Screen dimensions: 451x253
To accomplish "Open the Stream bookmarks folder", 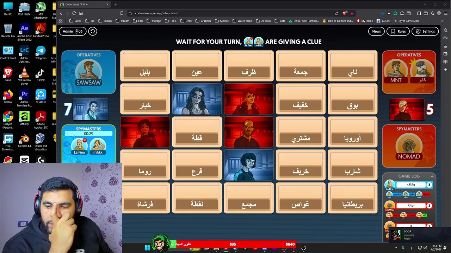I will coord(122,21).
